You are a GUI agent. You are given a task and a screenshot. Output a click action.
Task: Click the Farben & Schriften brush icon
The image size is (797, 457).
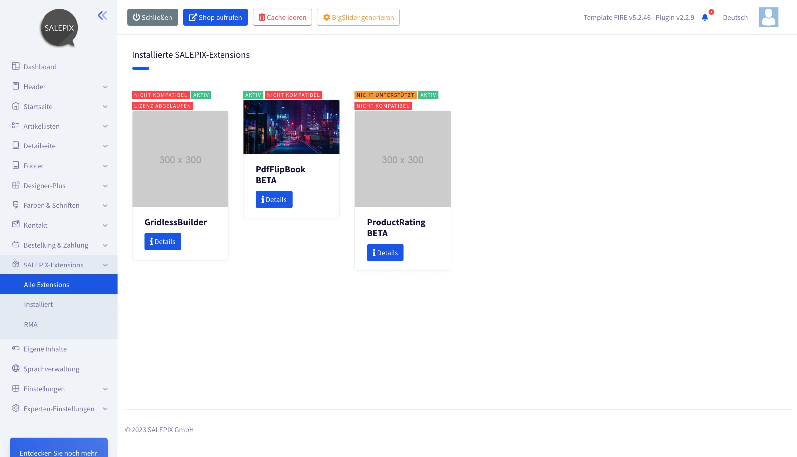pos(16,205)
